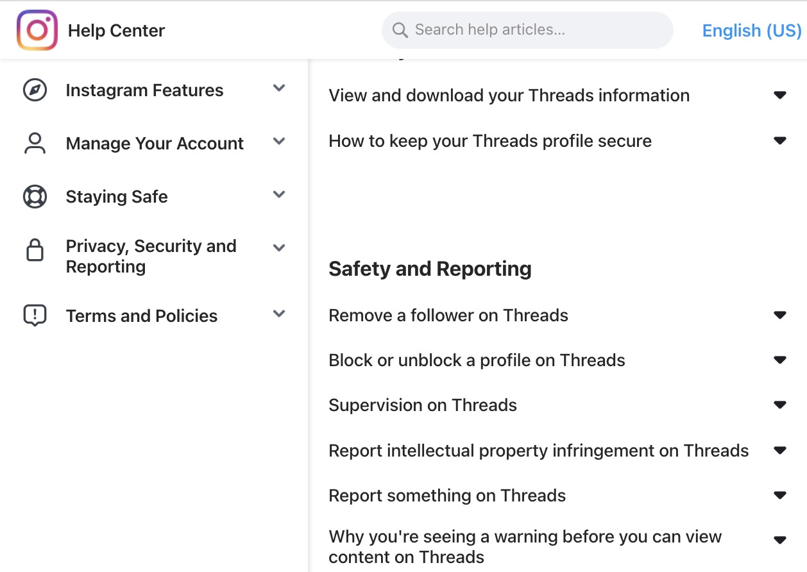Click the compass icon for Instagram Features

click(35, 90)
